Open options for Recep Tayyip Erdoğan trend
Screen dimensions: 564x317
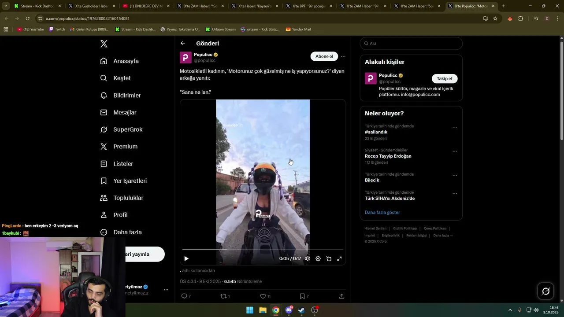[x=455, y=151]
